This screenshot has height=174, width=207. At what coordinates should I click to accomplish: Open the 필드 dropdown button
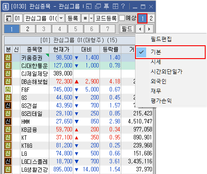(x=127, y=29)
